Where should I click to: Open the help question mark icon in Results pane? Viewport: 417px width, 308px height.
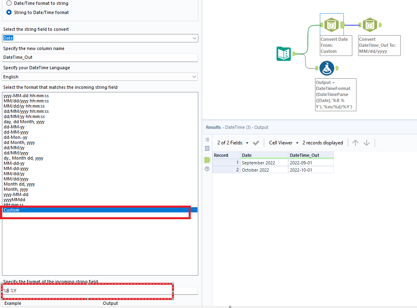[207, 169]
